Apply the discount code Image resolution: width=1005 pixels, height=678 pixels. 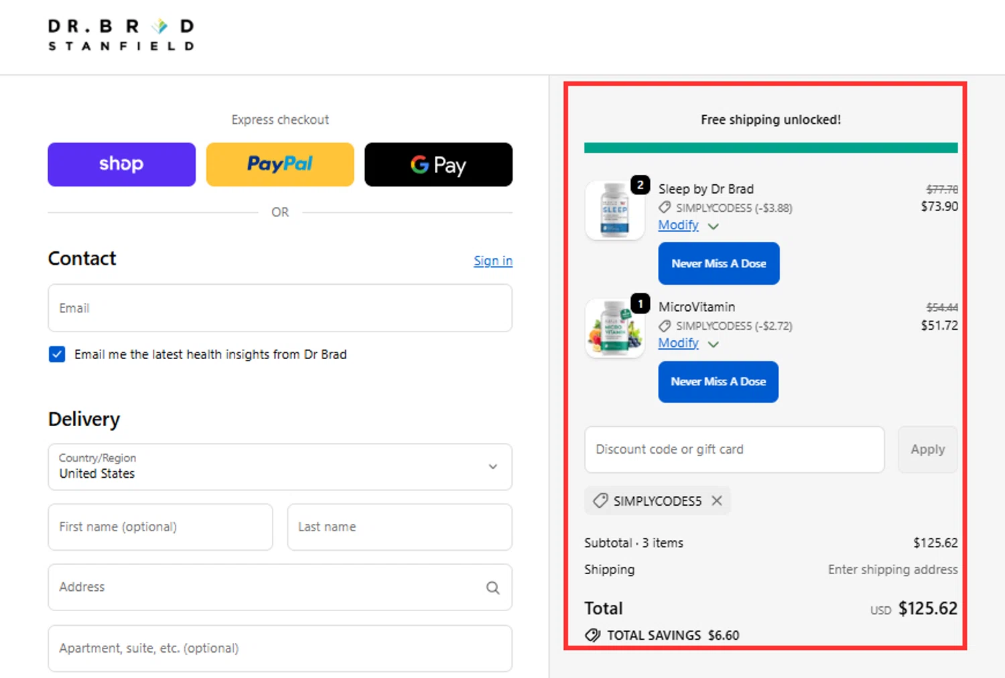pos(928,450)
